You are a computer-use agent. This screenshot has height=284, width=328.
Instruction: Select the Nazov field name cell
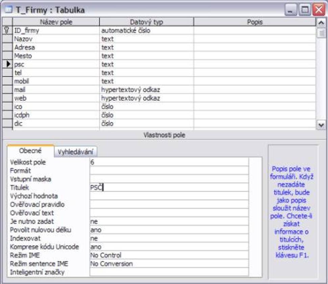[x=56, y=39]
